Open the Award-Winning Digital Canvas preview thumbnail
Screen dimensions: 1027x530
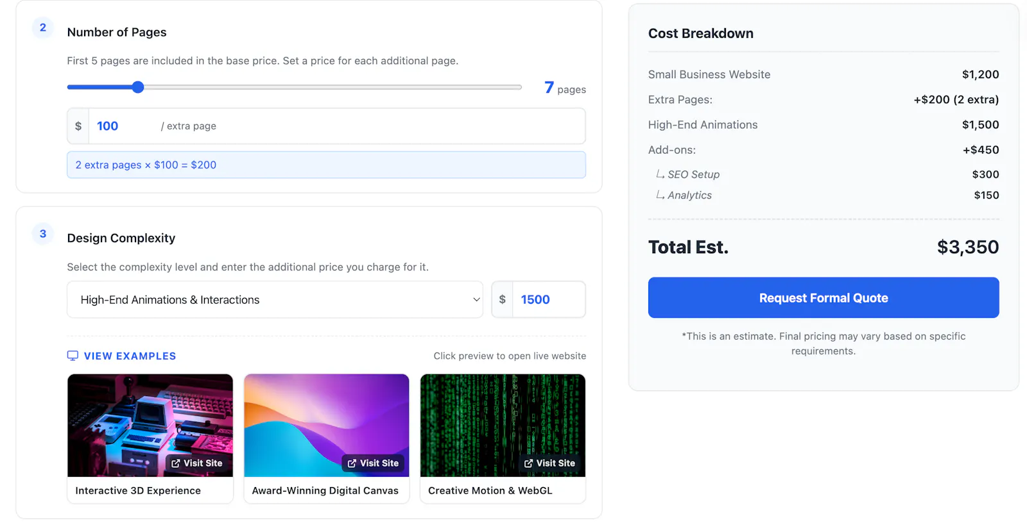326,426
